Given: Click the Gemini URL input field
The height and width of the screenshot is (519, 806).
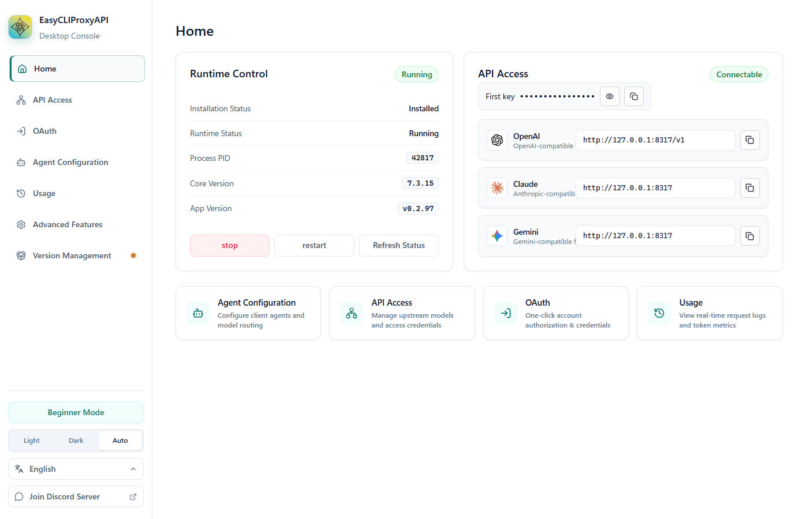Looking at the screenshot, I should click(655, 235).
